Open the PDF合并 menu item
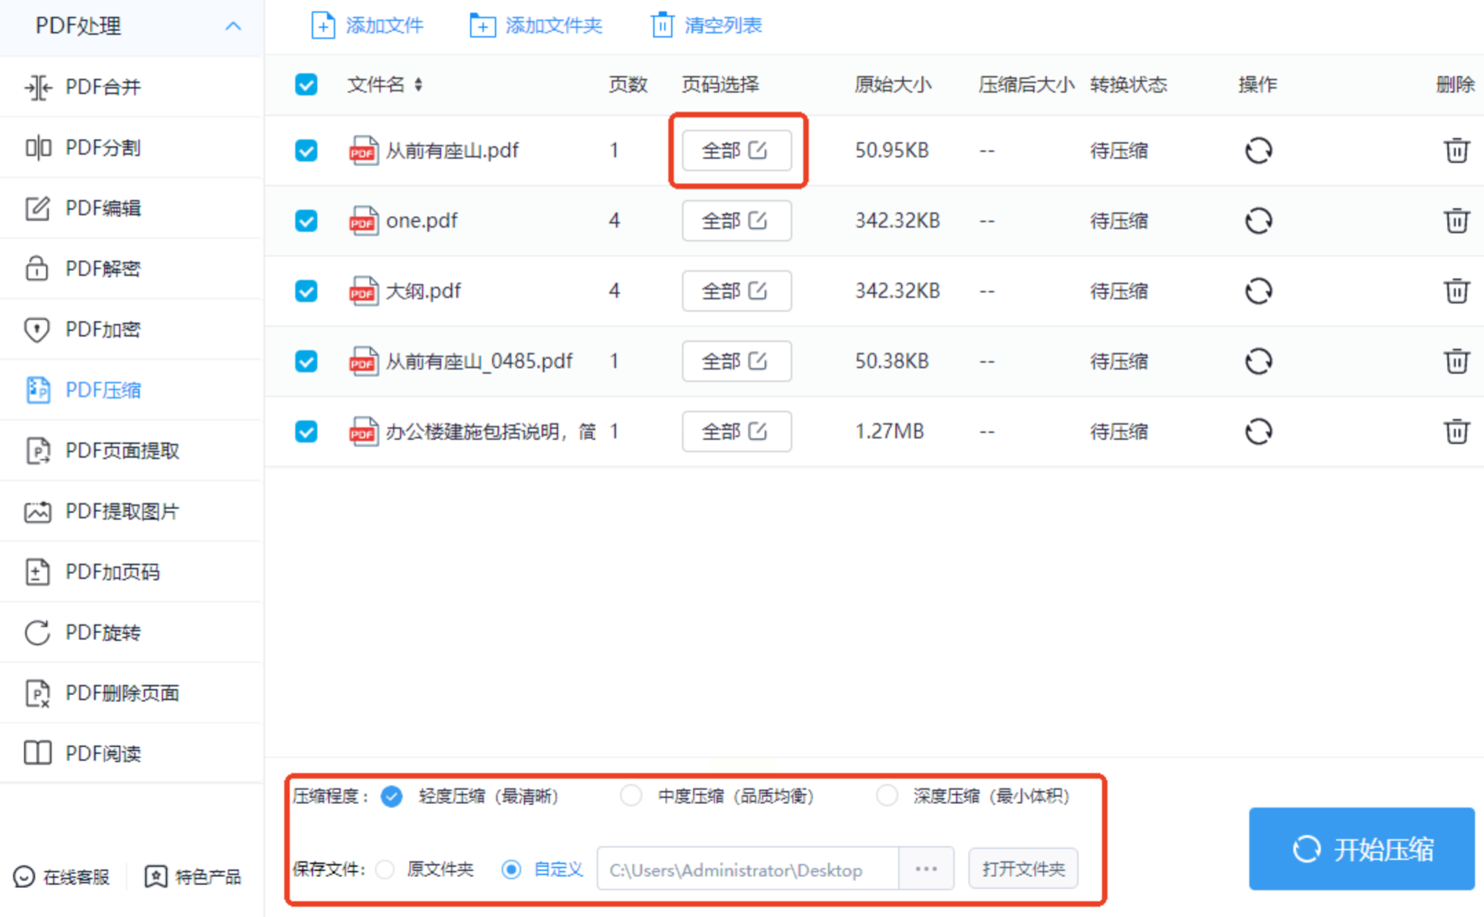1484x917 pixels. 103,87
